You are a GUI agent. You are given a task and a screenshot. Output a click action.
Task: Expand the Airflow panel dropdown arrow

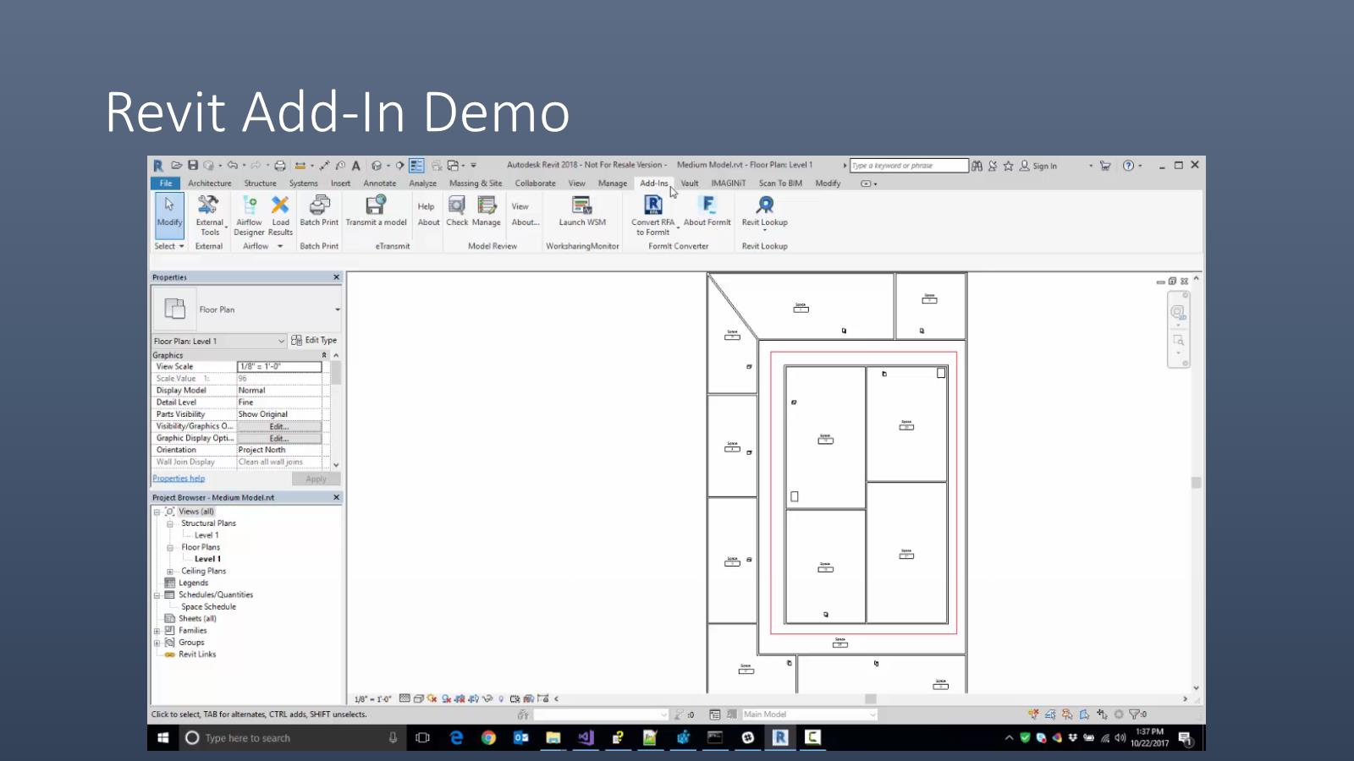280,246
